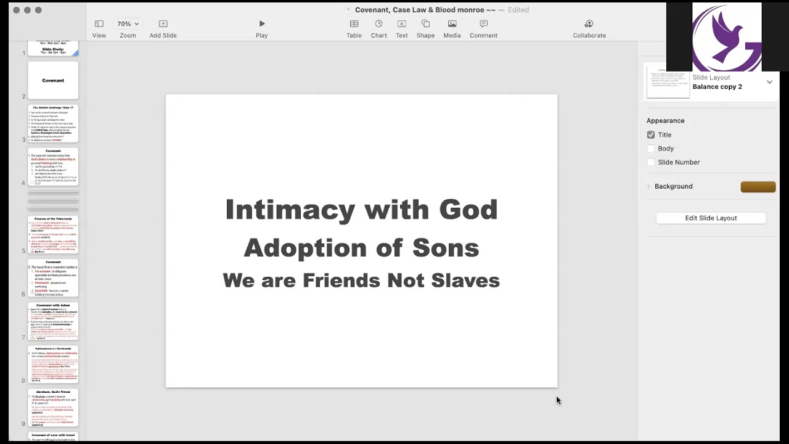This screenshot has width=789, height=444.
Task: Click the 'Intimacy with God' title text
Action: 361,210
